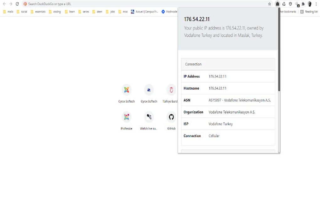320x200 pixels.
Task: Expand the mails bookmark folder
Action: [8, 12]
